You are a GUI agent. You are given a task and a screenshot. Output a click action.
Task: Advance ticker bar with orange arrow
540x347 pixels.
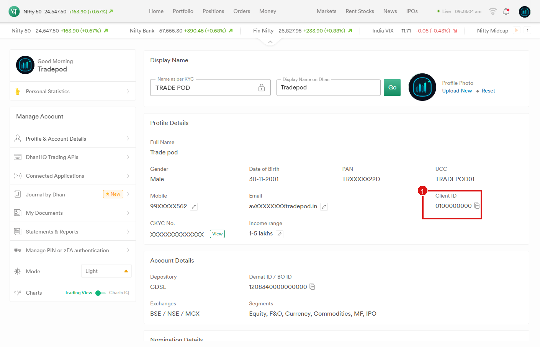[516, 31]
